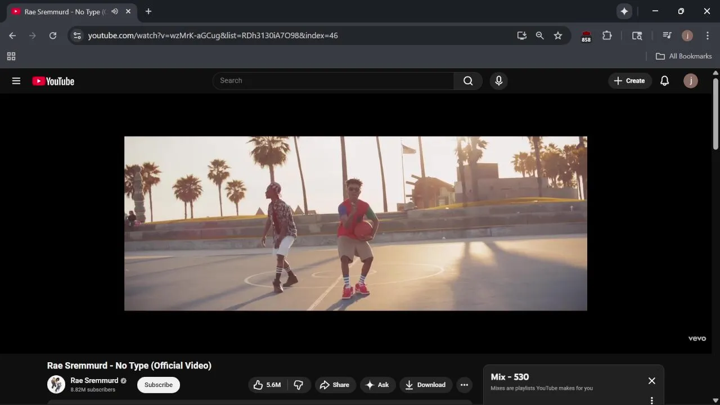This screenshot has width=720, height=405.
Task: Select the Rae Sremmurd - No Type tab
Action: point(71,12)
